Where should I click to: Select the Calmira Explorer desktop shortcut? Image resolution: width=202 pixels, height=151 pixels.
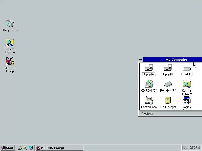click(10, 42)
